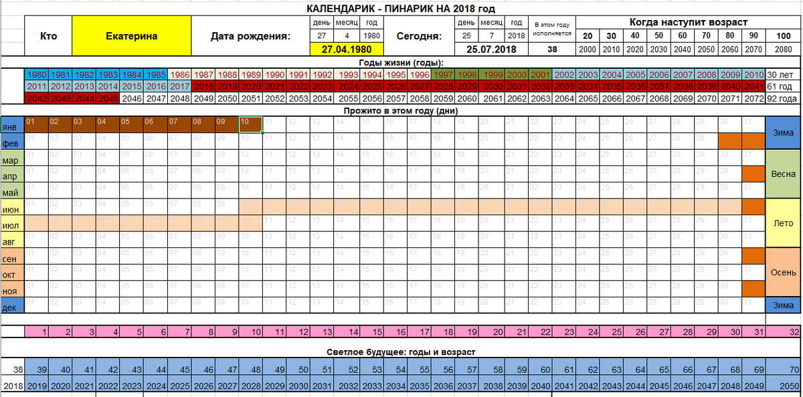Select brown day cell "01" in янв row
Image resolution: width=803 pixels, height=397 pixels.
(x=37, y=124)
